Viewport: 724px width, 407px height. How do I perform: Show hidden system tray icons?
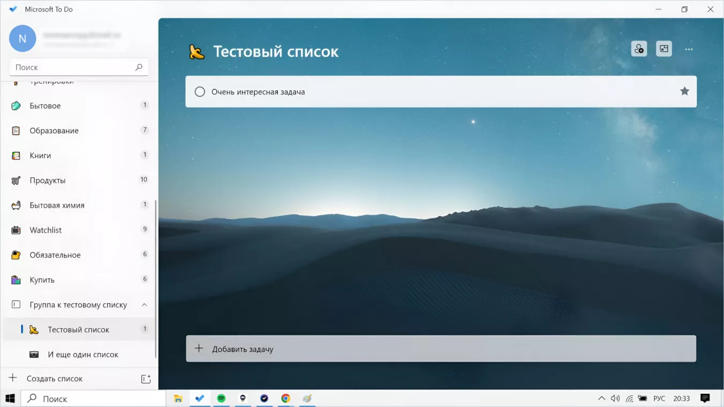(601, 398)
